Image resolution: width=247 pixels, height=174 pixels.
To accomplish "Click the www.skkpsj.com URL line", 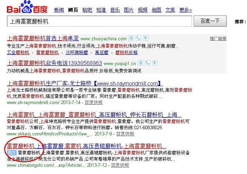I will point(60,134).
